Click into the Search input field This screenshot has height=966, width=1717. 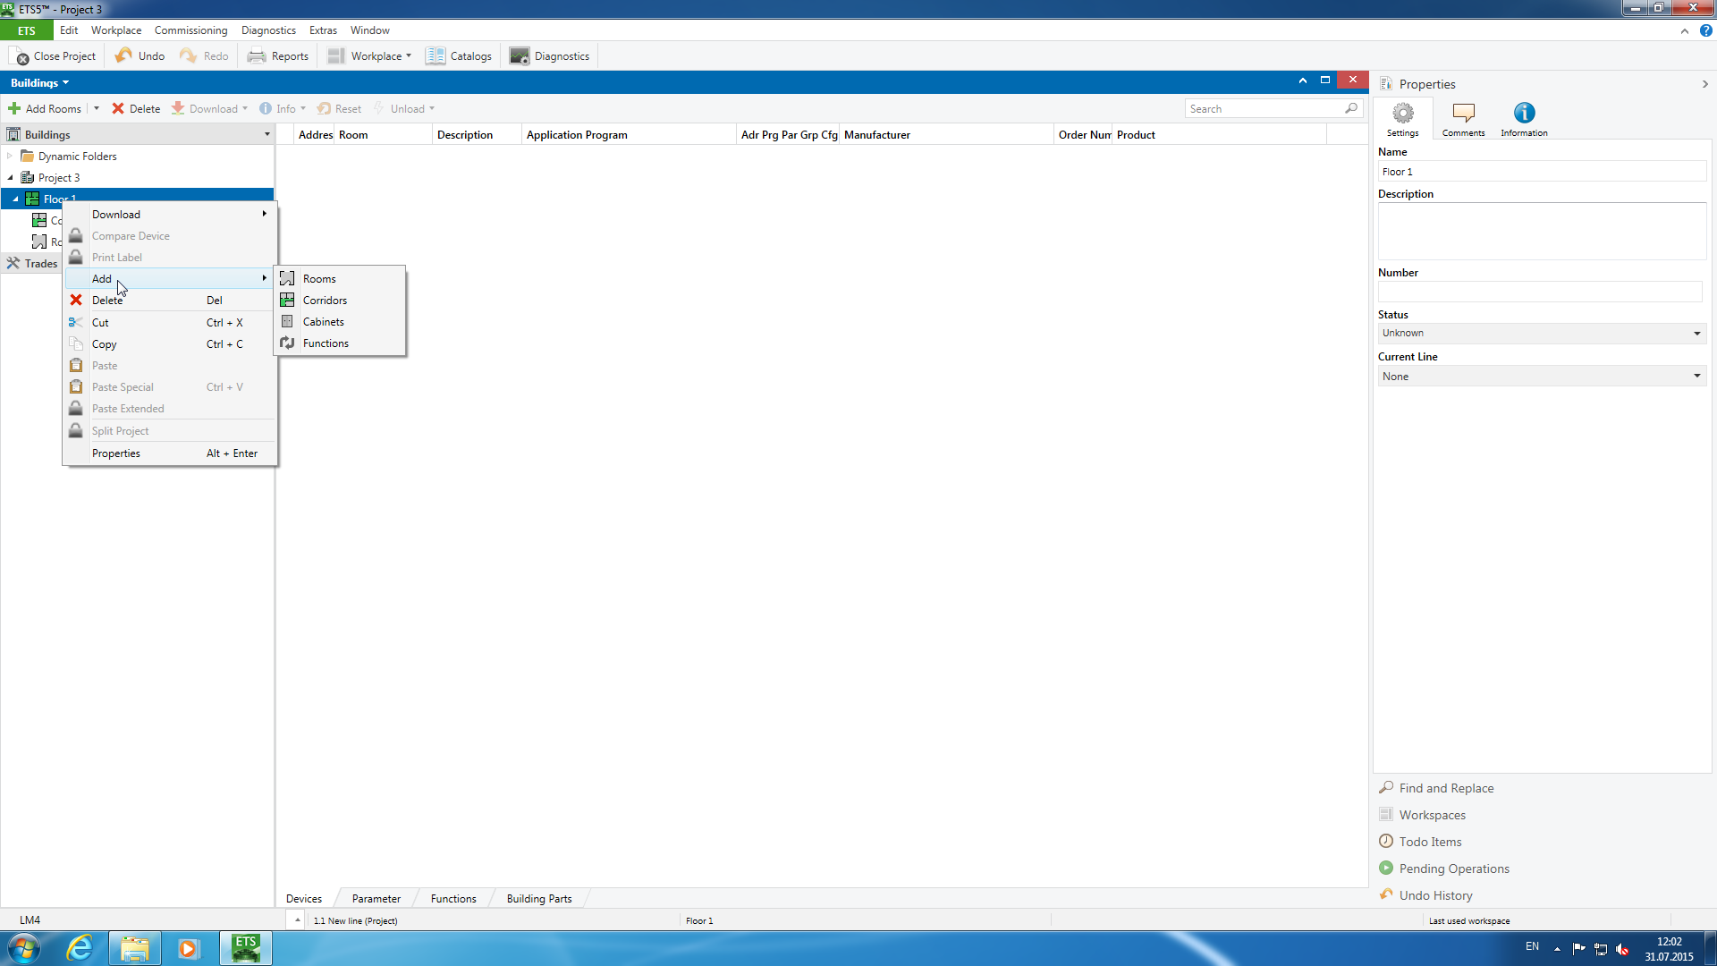tap(1263, 108)
